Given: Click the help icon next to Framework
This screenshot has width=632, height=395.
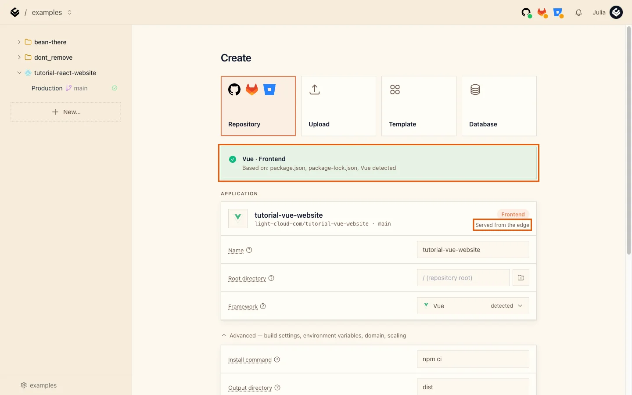Looking at the screenshot, I should (x=263, y=306).
